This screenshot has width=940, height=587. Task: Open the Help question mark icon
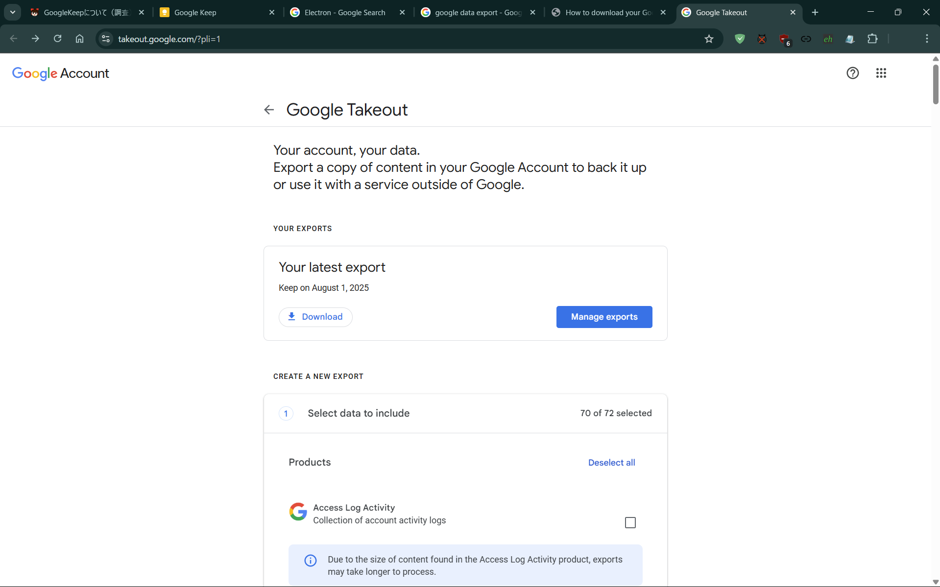point(853,73)
